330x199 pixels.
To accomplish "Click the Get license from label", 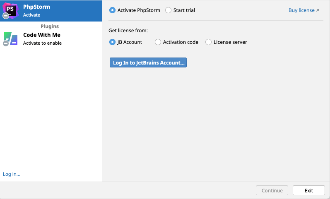I will tap(128, 31).
